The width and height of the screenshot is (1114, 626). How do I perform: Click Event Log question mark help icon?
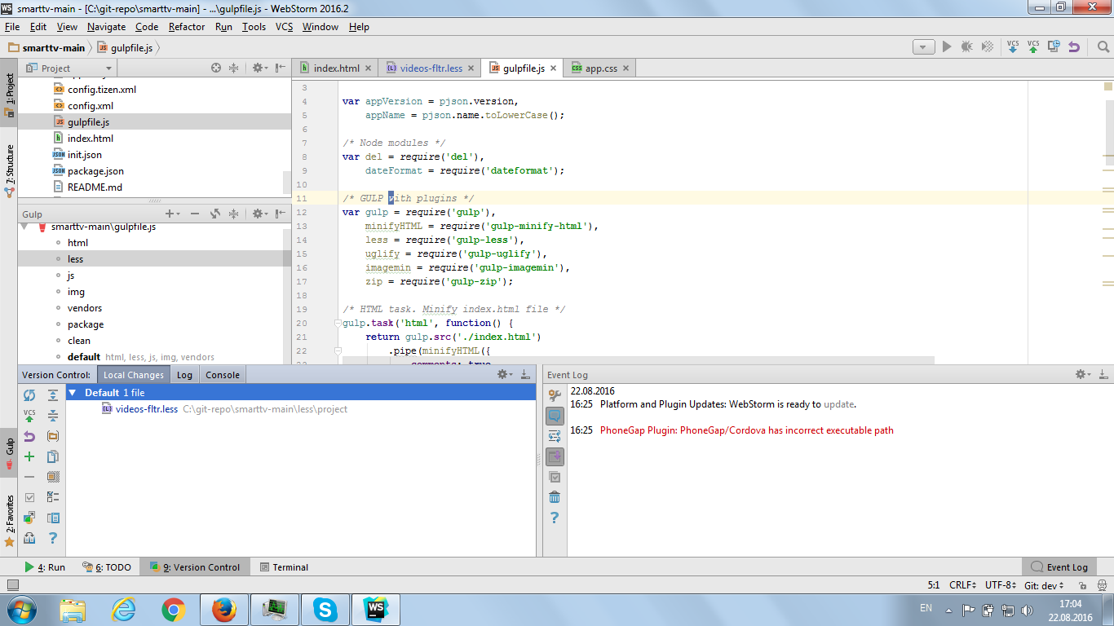(x=555, y=518)
